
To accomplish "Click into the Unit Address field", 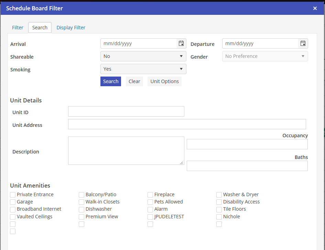I will coord(187,124).
